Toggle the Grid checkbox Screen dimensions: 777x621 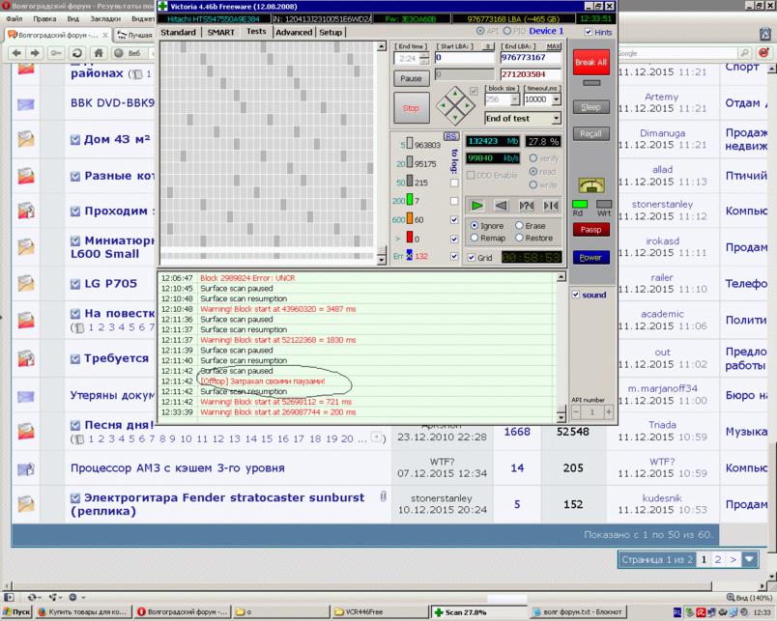pos(472,258)
